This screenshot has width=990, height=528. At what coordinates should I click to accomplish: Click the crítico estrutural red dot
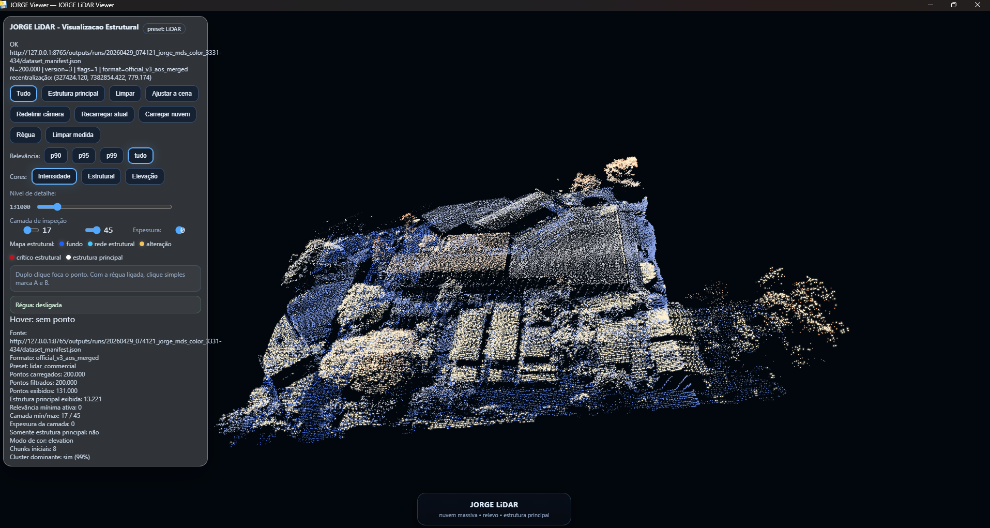[x=12, y=258]
